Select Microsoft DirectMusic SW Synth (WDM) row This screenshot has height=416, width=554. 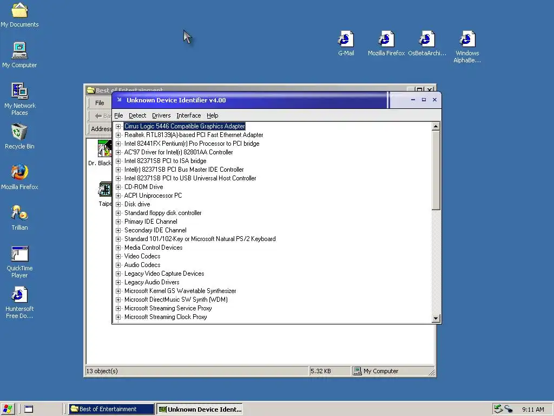pos(176,300)
